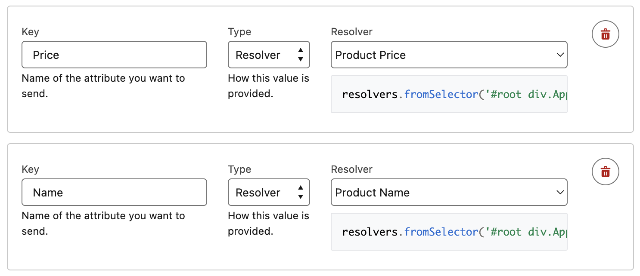Click the chevron on the Product Price dropdown
640x276 pixels.
560,55
